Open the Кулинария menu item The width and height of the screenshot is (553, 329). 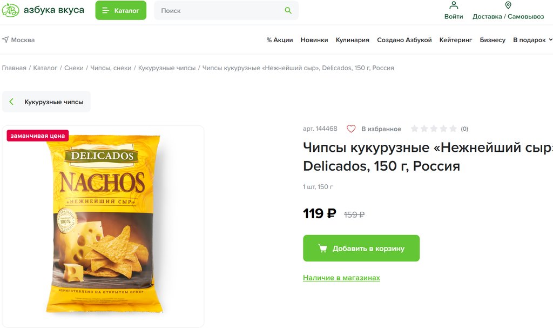[352, 40]
